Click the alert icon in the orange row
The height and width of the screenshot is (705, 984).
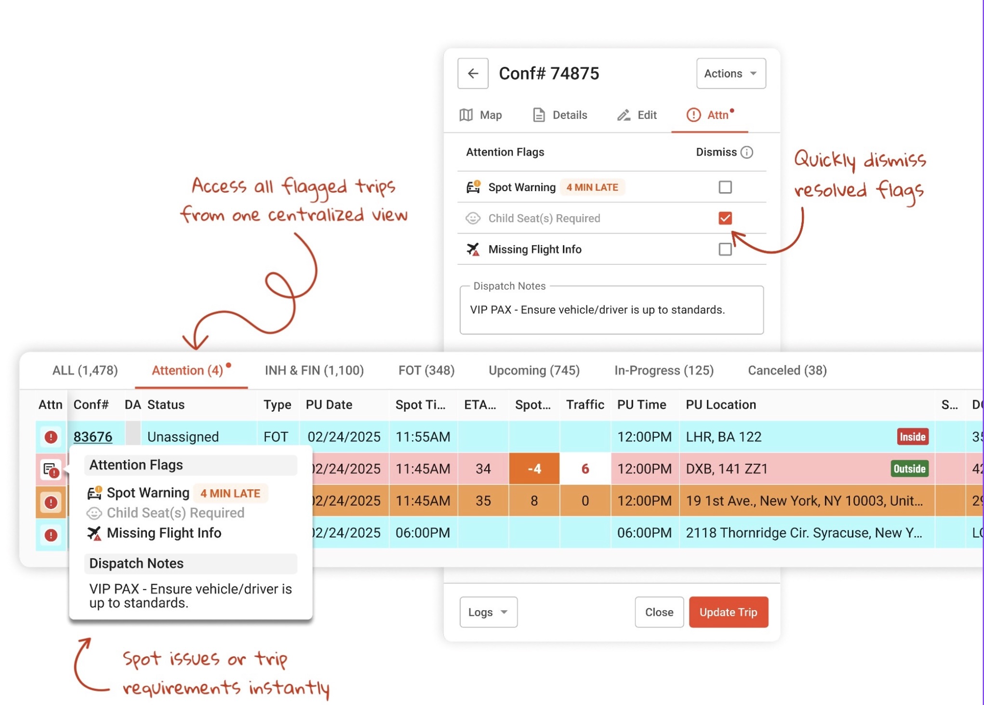point(51,502)
